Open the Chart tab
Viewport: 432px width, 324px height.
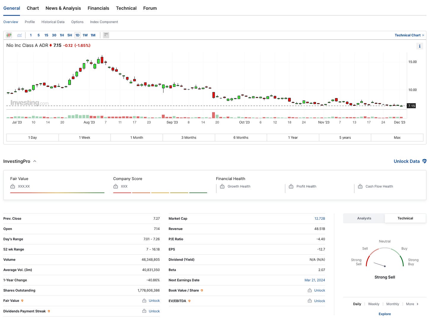(33, 8)
